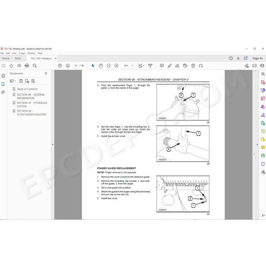The height and width of the screenshot is (266, 266).
Task: Choose the Selection arrow tool
Action: pos(93,66)
